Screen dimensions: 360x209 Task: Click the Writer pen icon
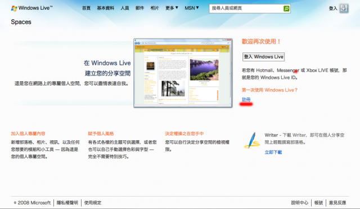coord(252,140)
